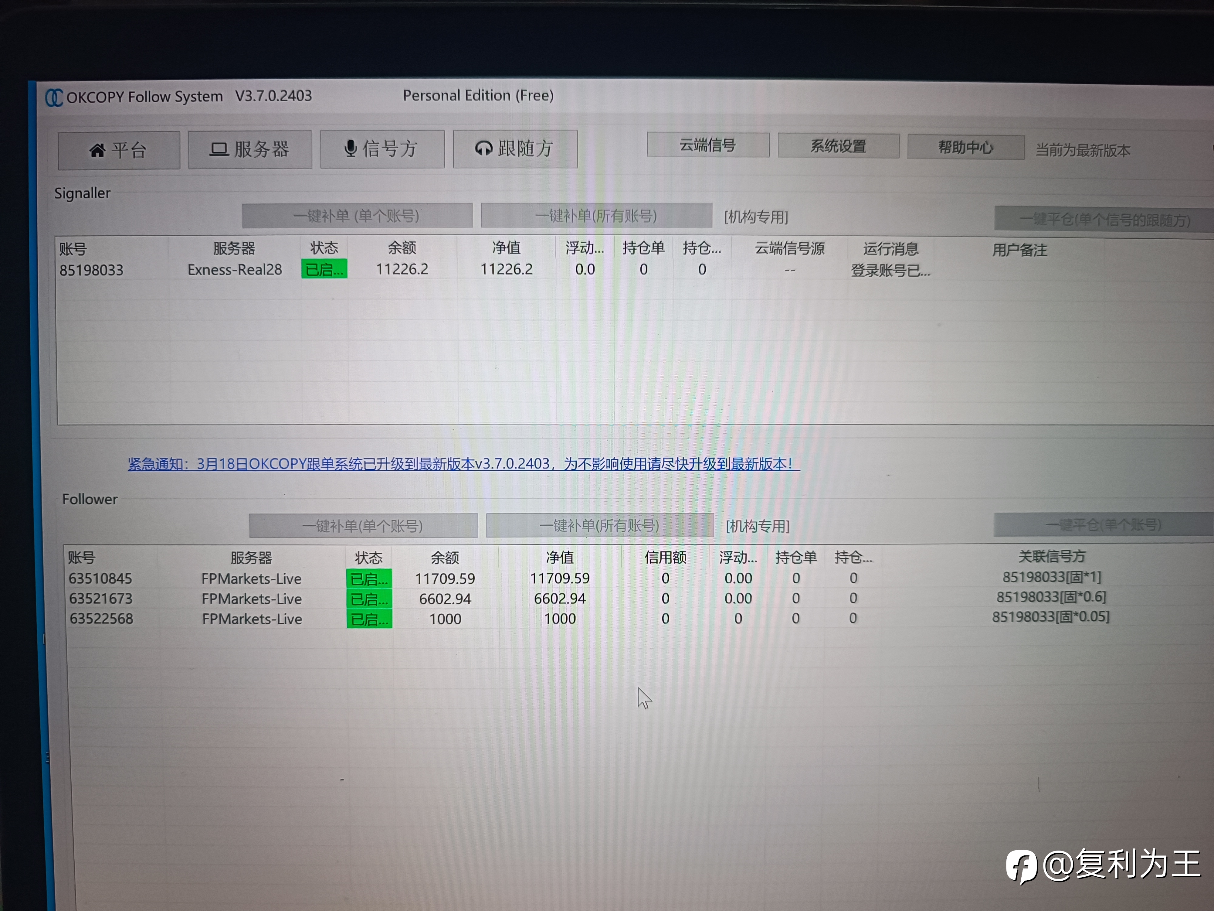Viewport: 1214px width, 911px height.
Task: Open the 紧急通知 upgrade notice link
Action: pyautogui.click(x=464, y=464)
